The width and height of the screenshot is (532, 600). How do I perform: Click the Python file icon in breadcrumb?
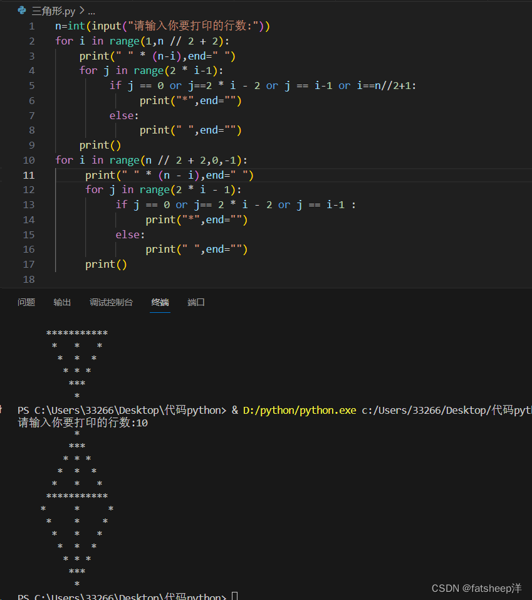point(22,10)
